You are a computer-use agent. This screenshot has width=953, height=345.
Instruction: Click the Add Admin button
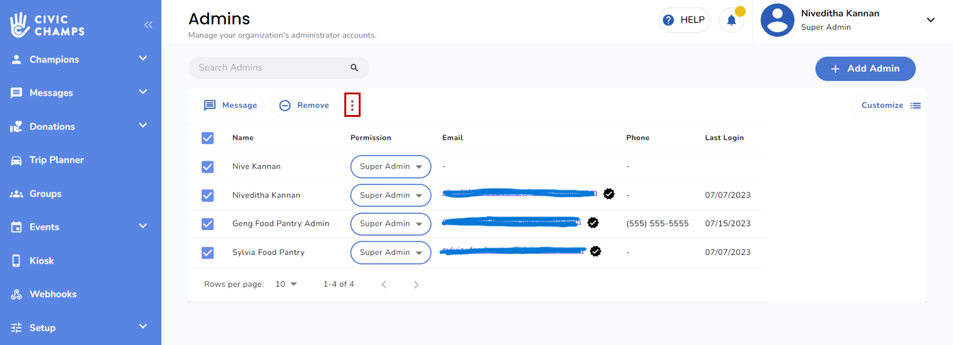click(865, 69)
